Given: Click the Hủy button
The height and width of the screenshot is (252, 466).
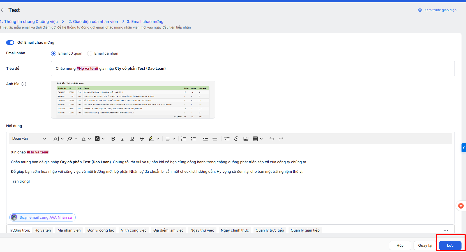Looking at the screenshot, I should pyautogui.click(x=400, y=246).
